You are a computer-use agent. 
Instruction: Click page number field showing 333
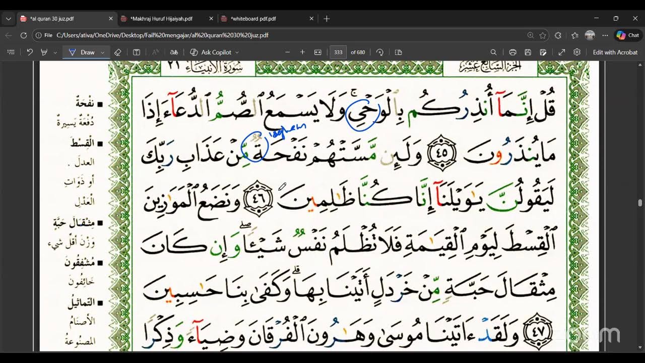coord(338,52)
